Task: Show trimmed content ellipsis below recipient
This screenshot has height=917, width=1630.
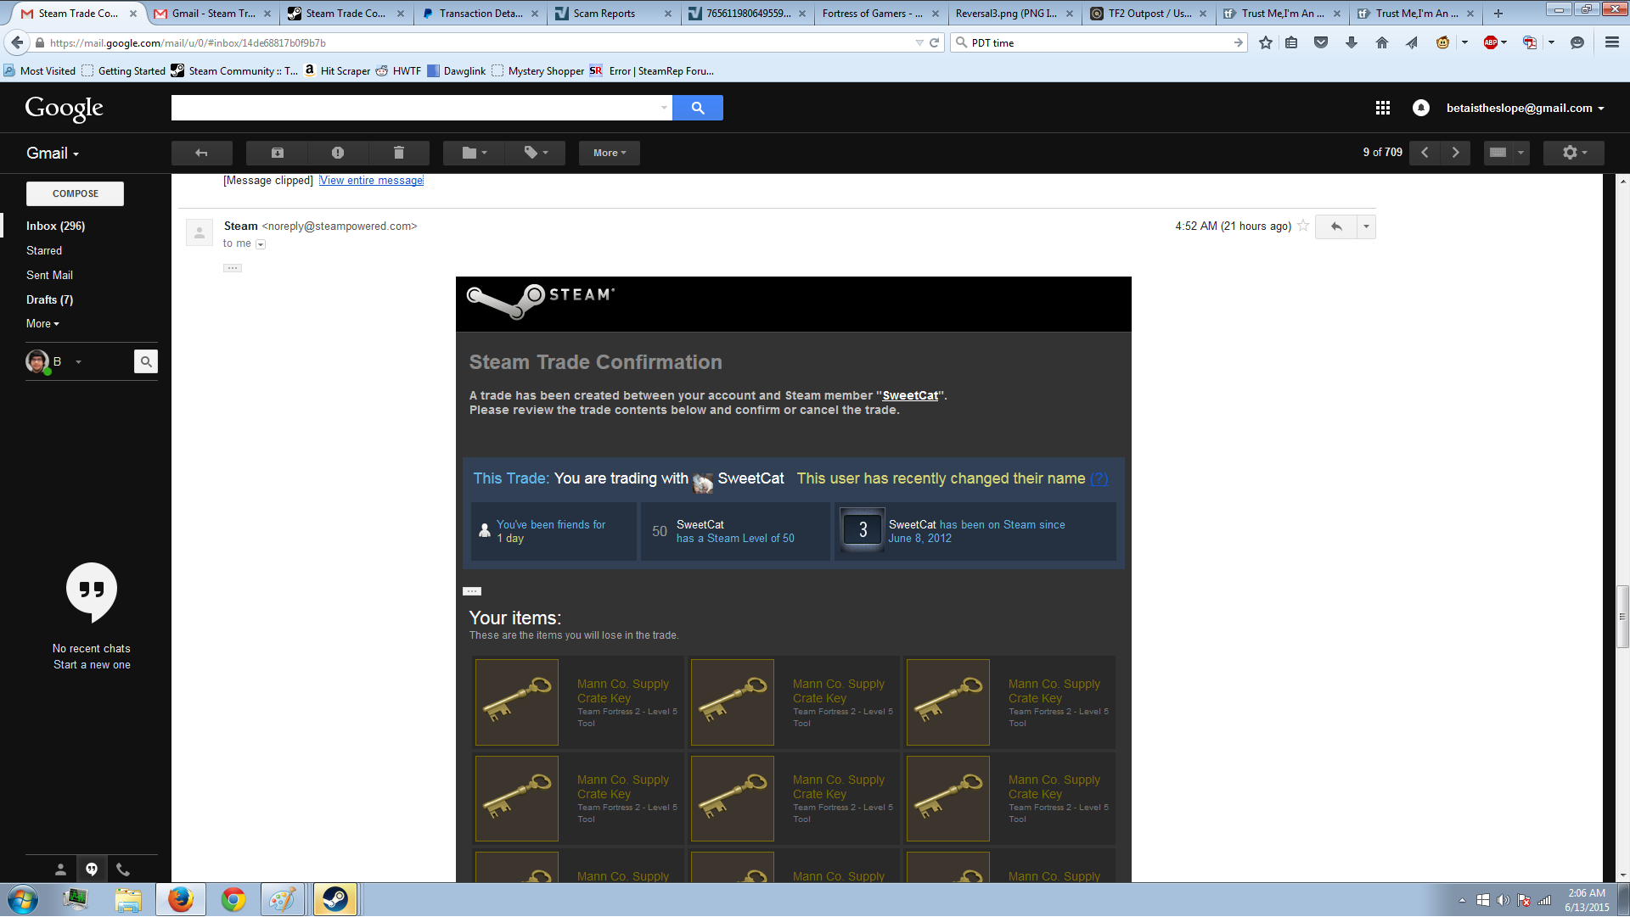Action: pos(233,268)
